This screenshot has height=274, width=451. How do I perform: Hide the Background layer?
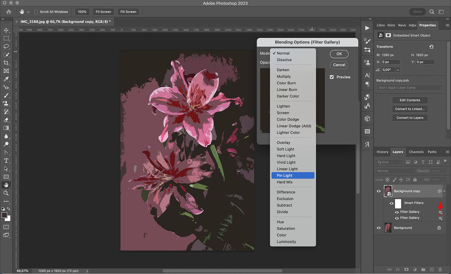tap(379, 228)
